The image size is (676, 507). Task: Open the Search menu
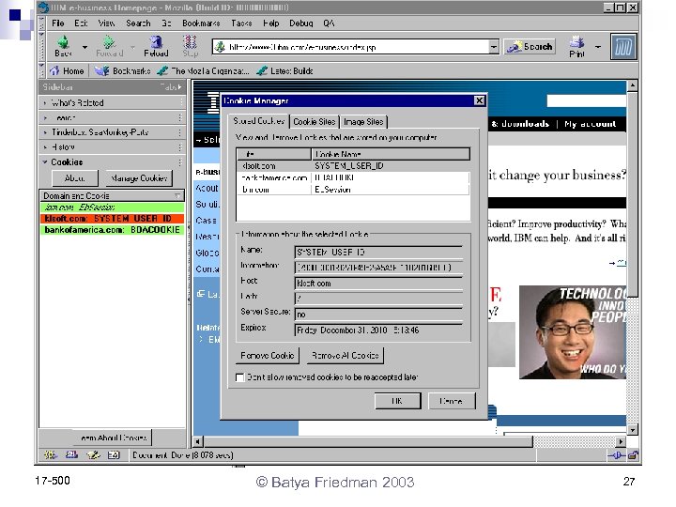138,23
